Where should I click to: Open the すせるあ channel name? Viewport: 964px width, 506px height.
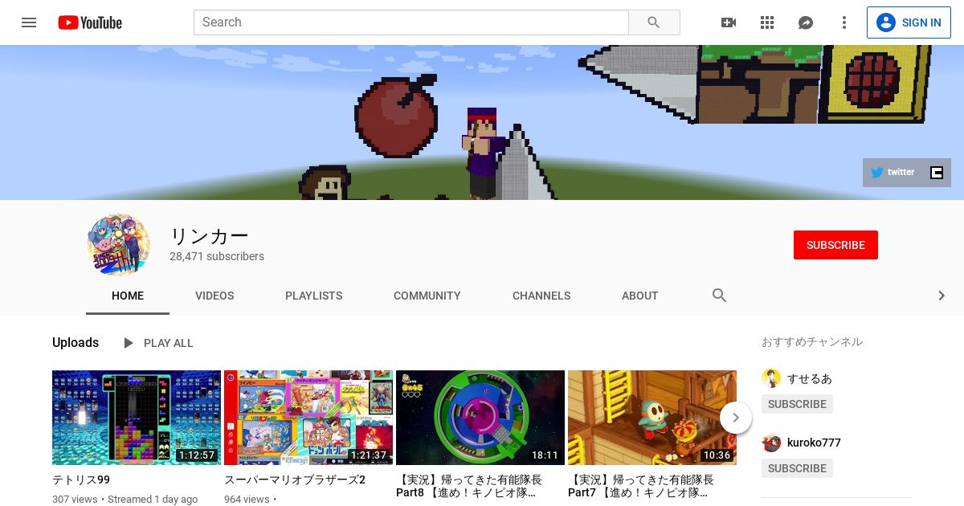[x=810, y=378]
